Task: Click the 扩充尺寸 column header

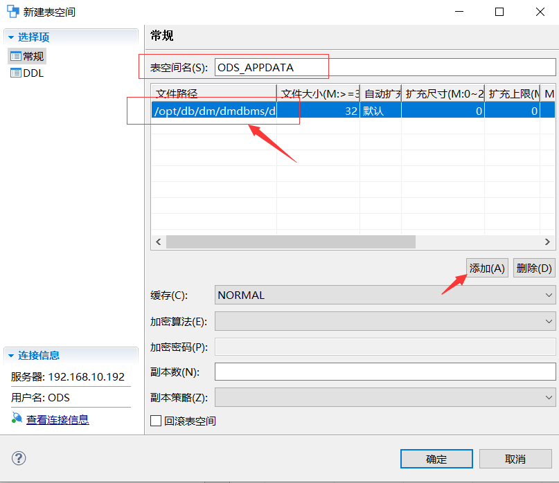Action: tap(443, 93)
